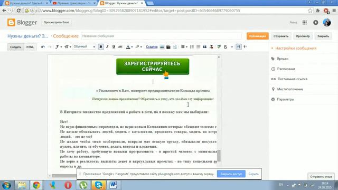The width and height of the screenshot is (338, 190).
Task: Toggle bold formatting
Action: (101, 47)
